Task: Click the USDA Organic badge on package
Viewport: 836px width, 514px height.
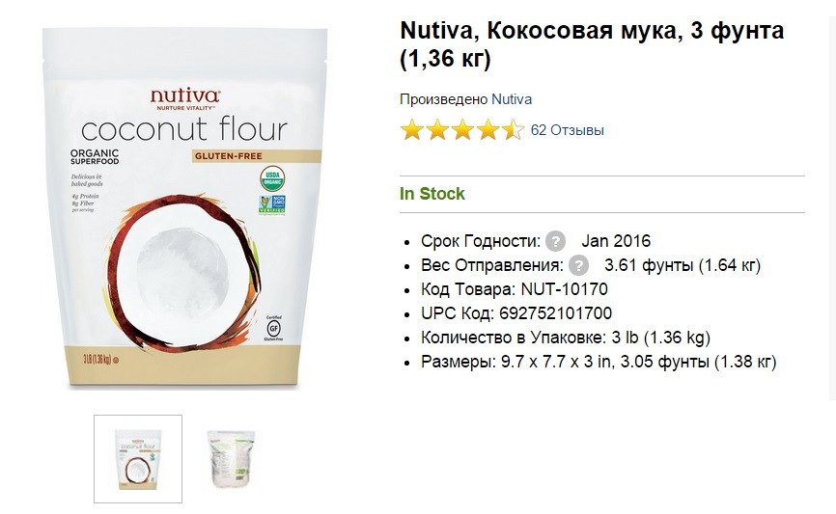Action: tap(272, 179)
